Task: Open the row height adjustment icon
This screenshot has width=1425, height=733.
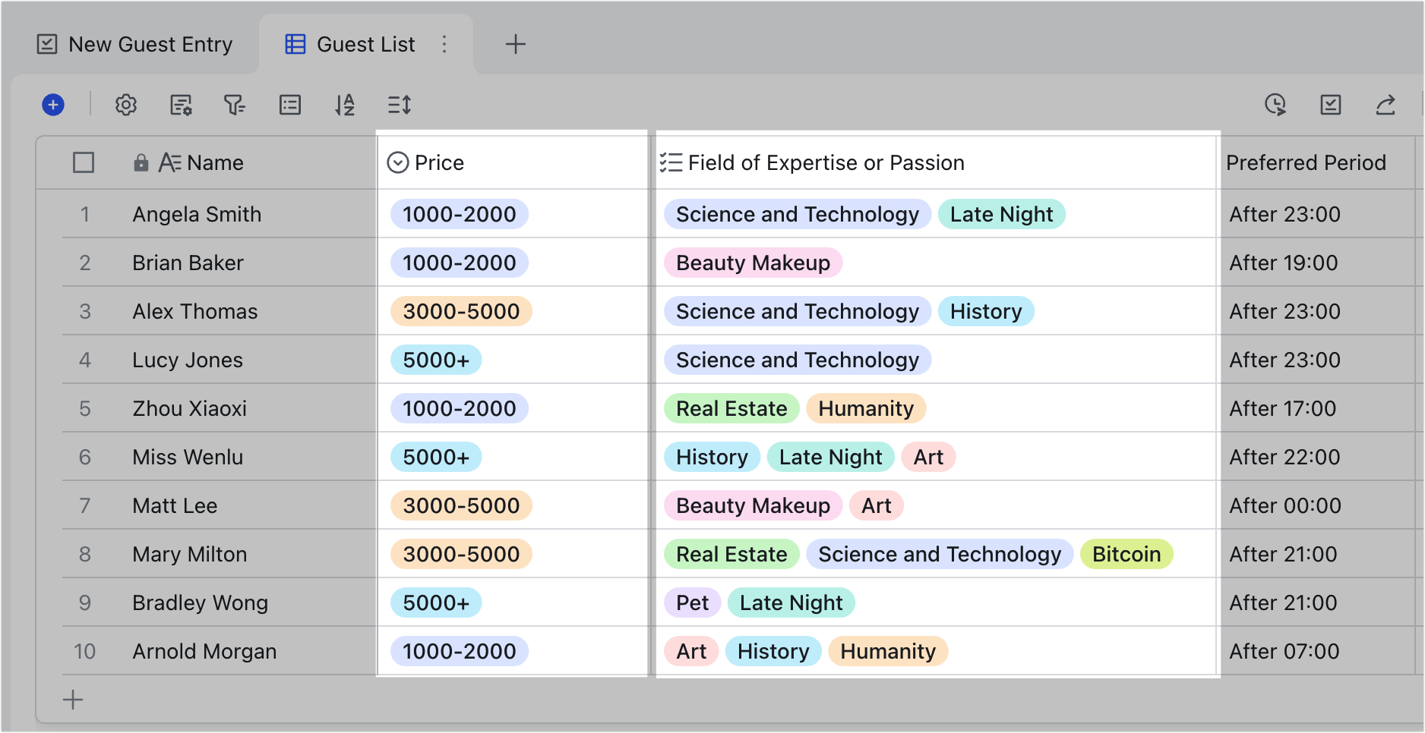Action: click(399, 105)
